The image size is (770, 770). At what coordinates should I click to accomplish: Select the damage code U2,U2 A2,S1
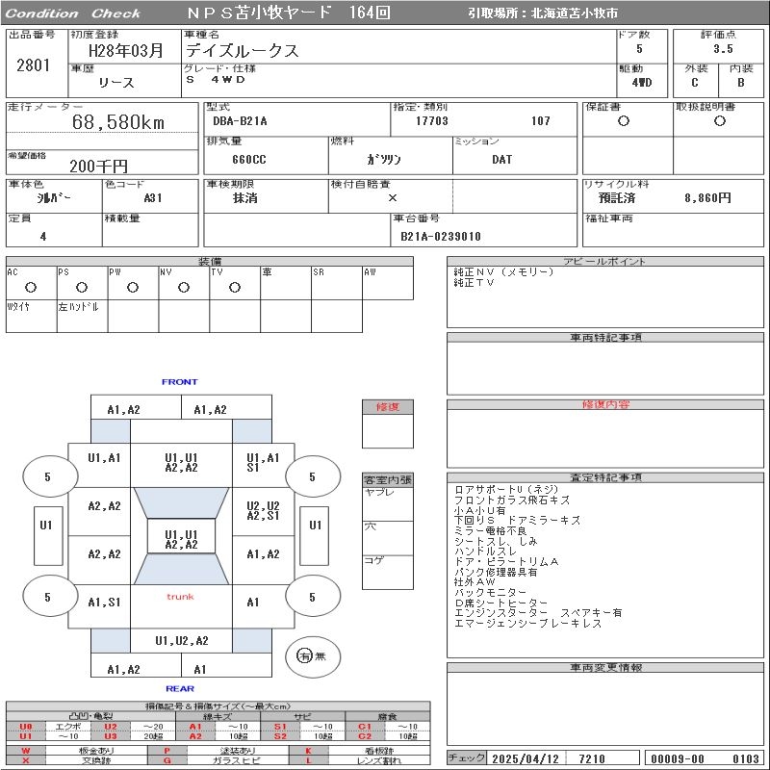(263, 511)
